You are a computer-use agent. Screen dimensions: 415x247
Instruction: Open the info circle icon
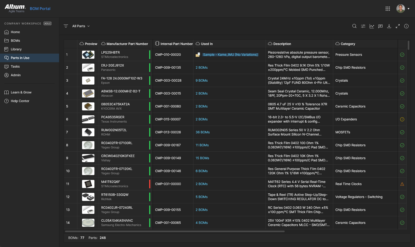[406, 26]
